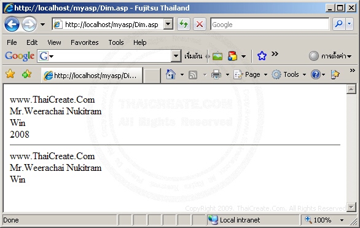This screenshot has height=228, width=360.
Task: Click Add to Favorites green plus star
Action: [x=26, y=74]
